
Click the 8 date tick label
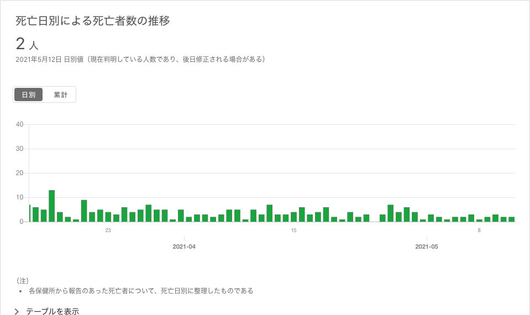(x=479, y=230)
